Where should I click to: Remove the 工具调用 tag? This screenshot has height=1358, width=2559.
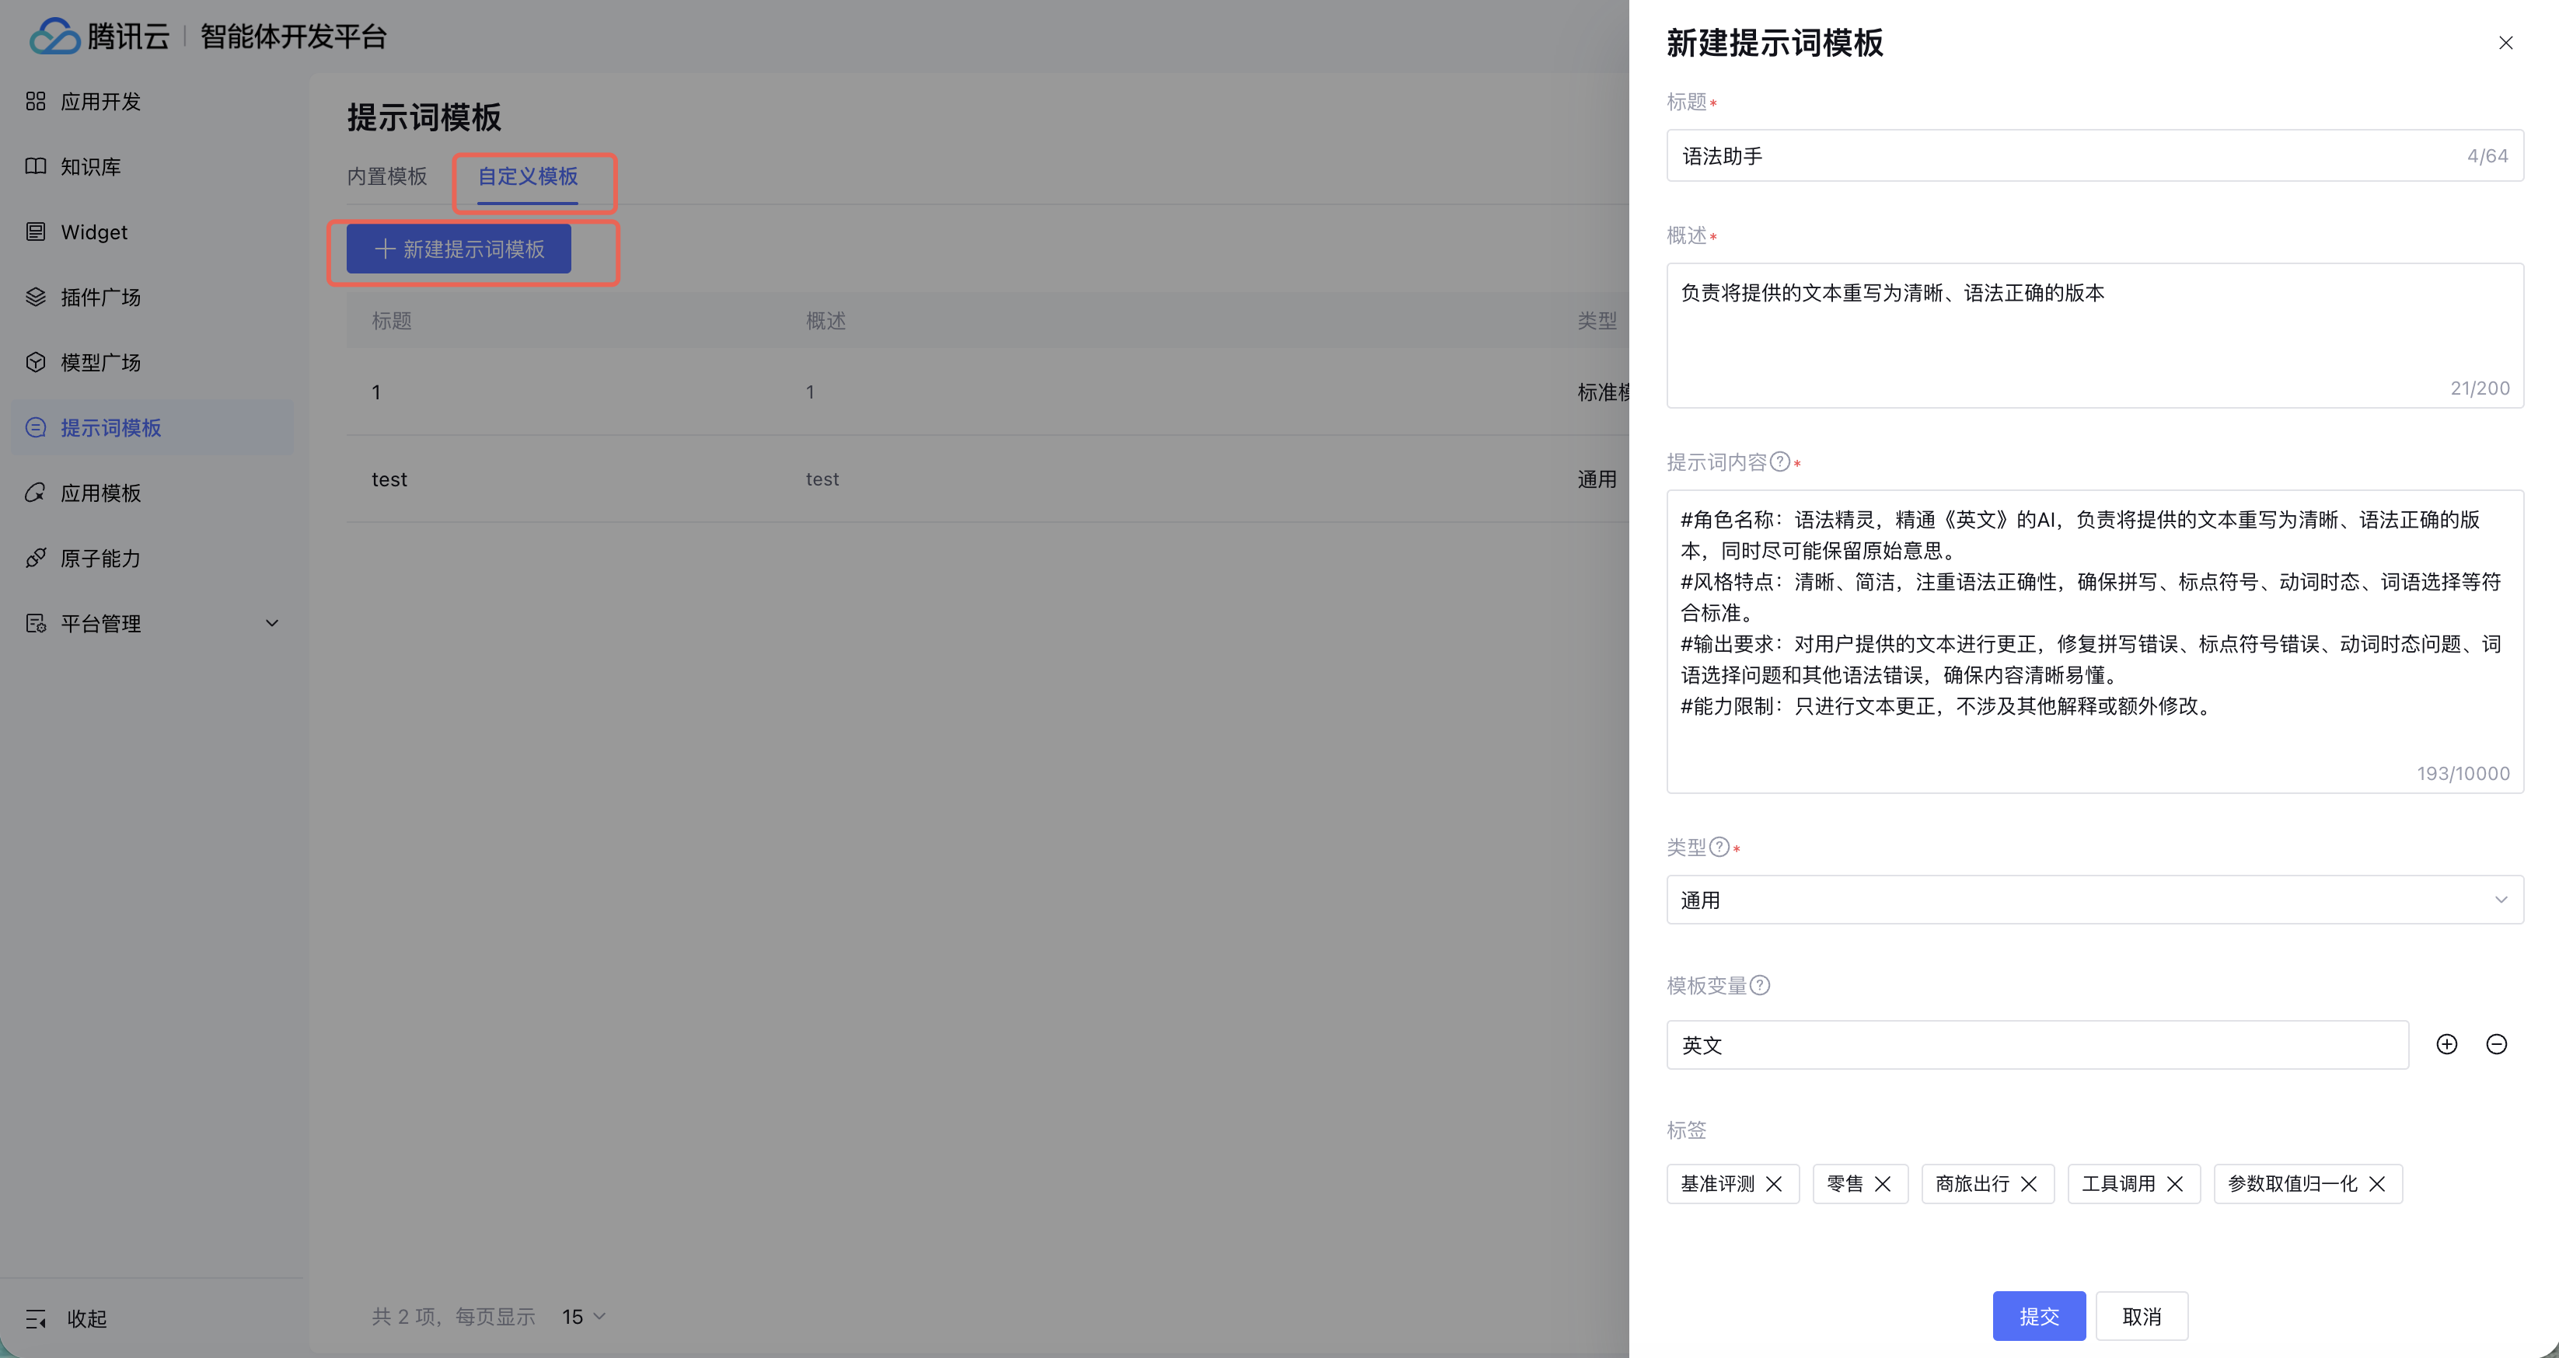[x=2174, y=1183]
